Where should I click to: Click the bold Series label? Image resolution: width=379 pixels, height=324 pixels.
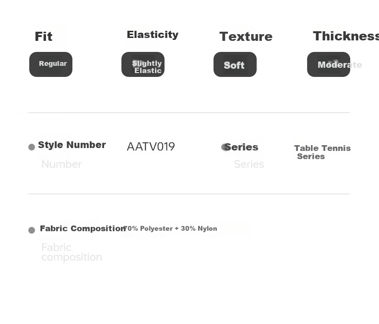tap(241, 147)
